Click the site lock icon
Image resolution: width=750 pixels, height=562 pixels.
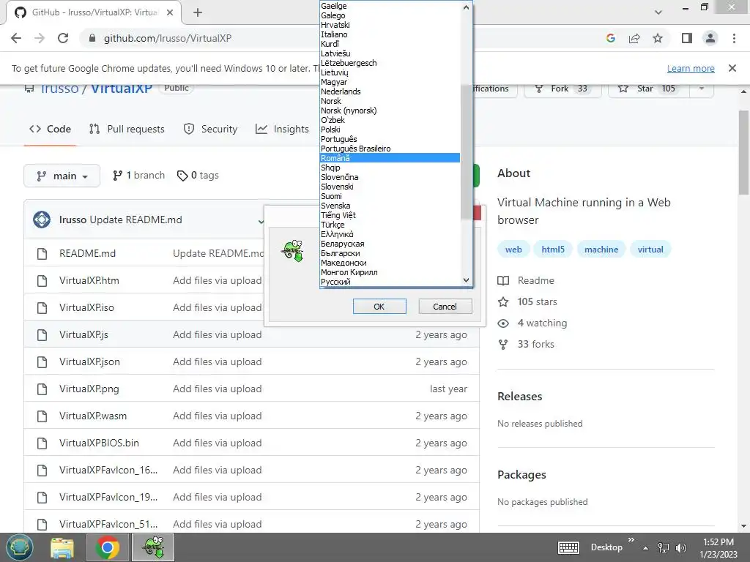pos(92,38)
